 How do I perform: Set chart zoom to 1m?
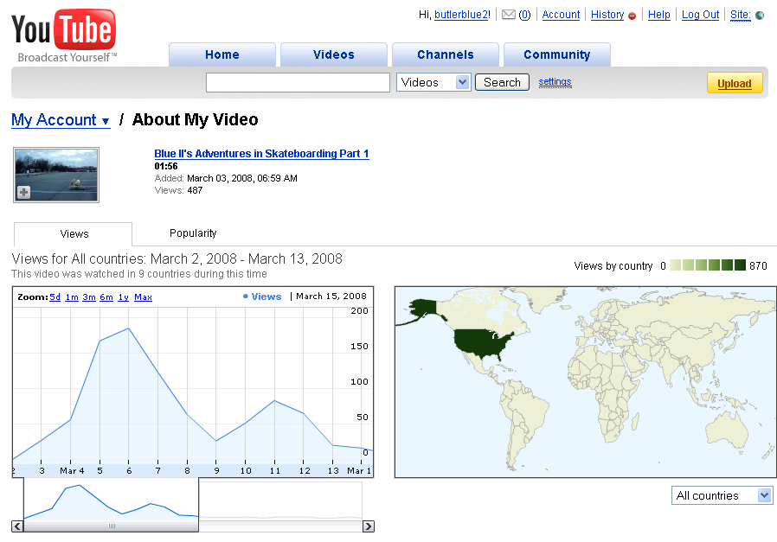(x=72, y=297)
